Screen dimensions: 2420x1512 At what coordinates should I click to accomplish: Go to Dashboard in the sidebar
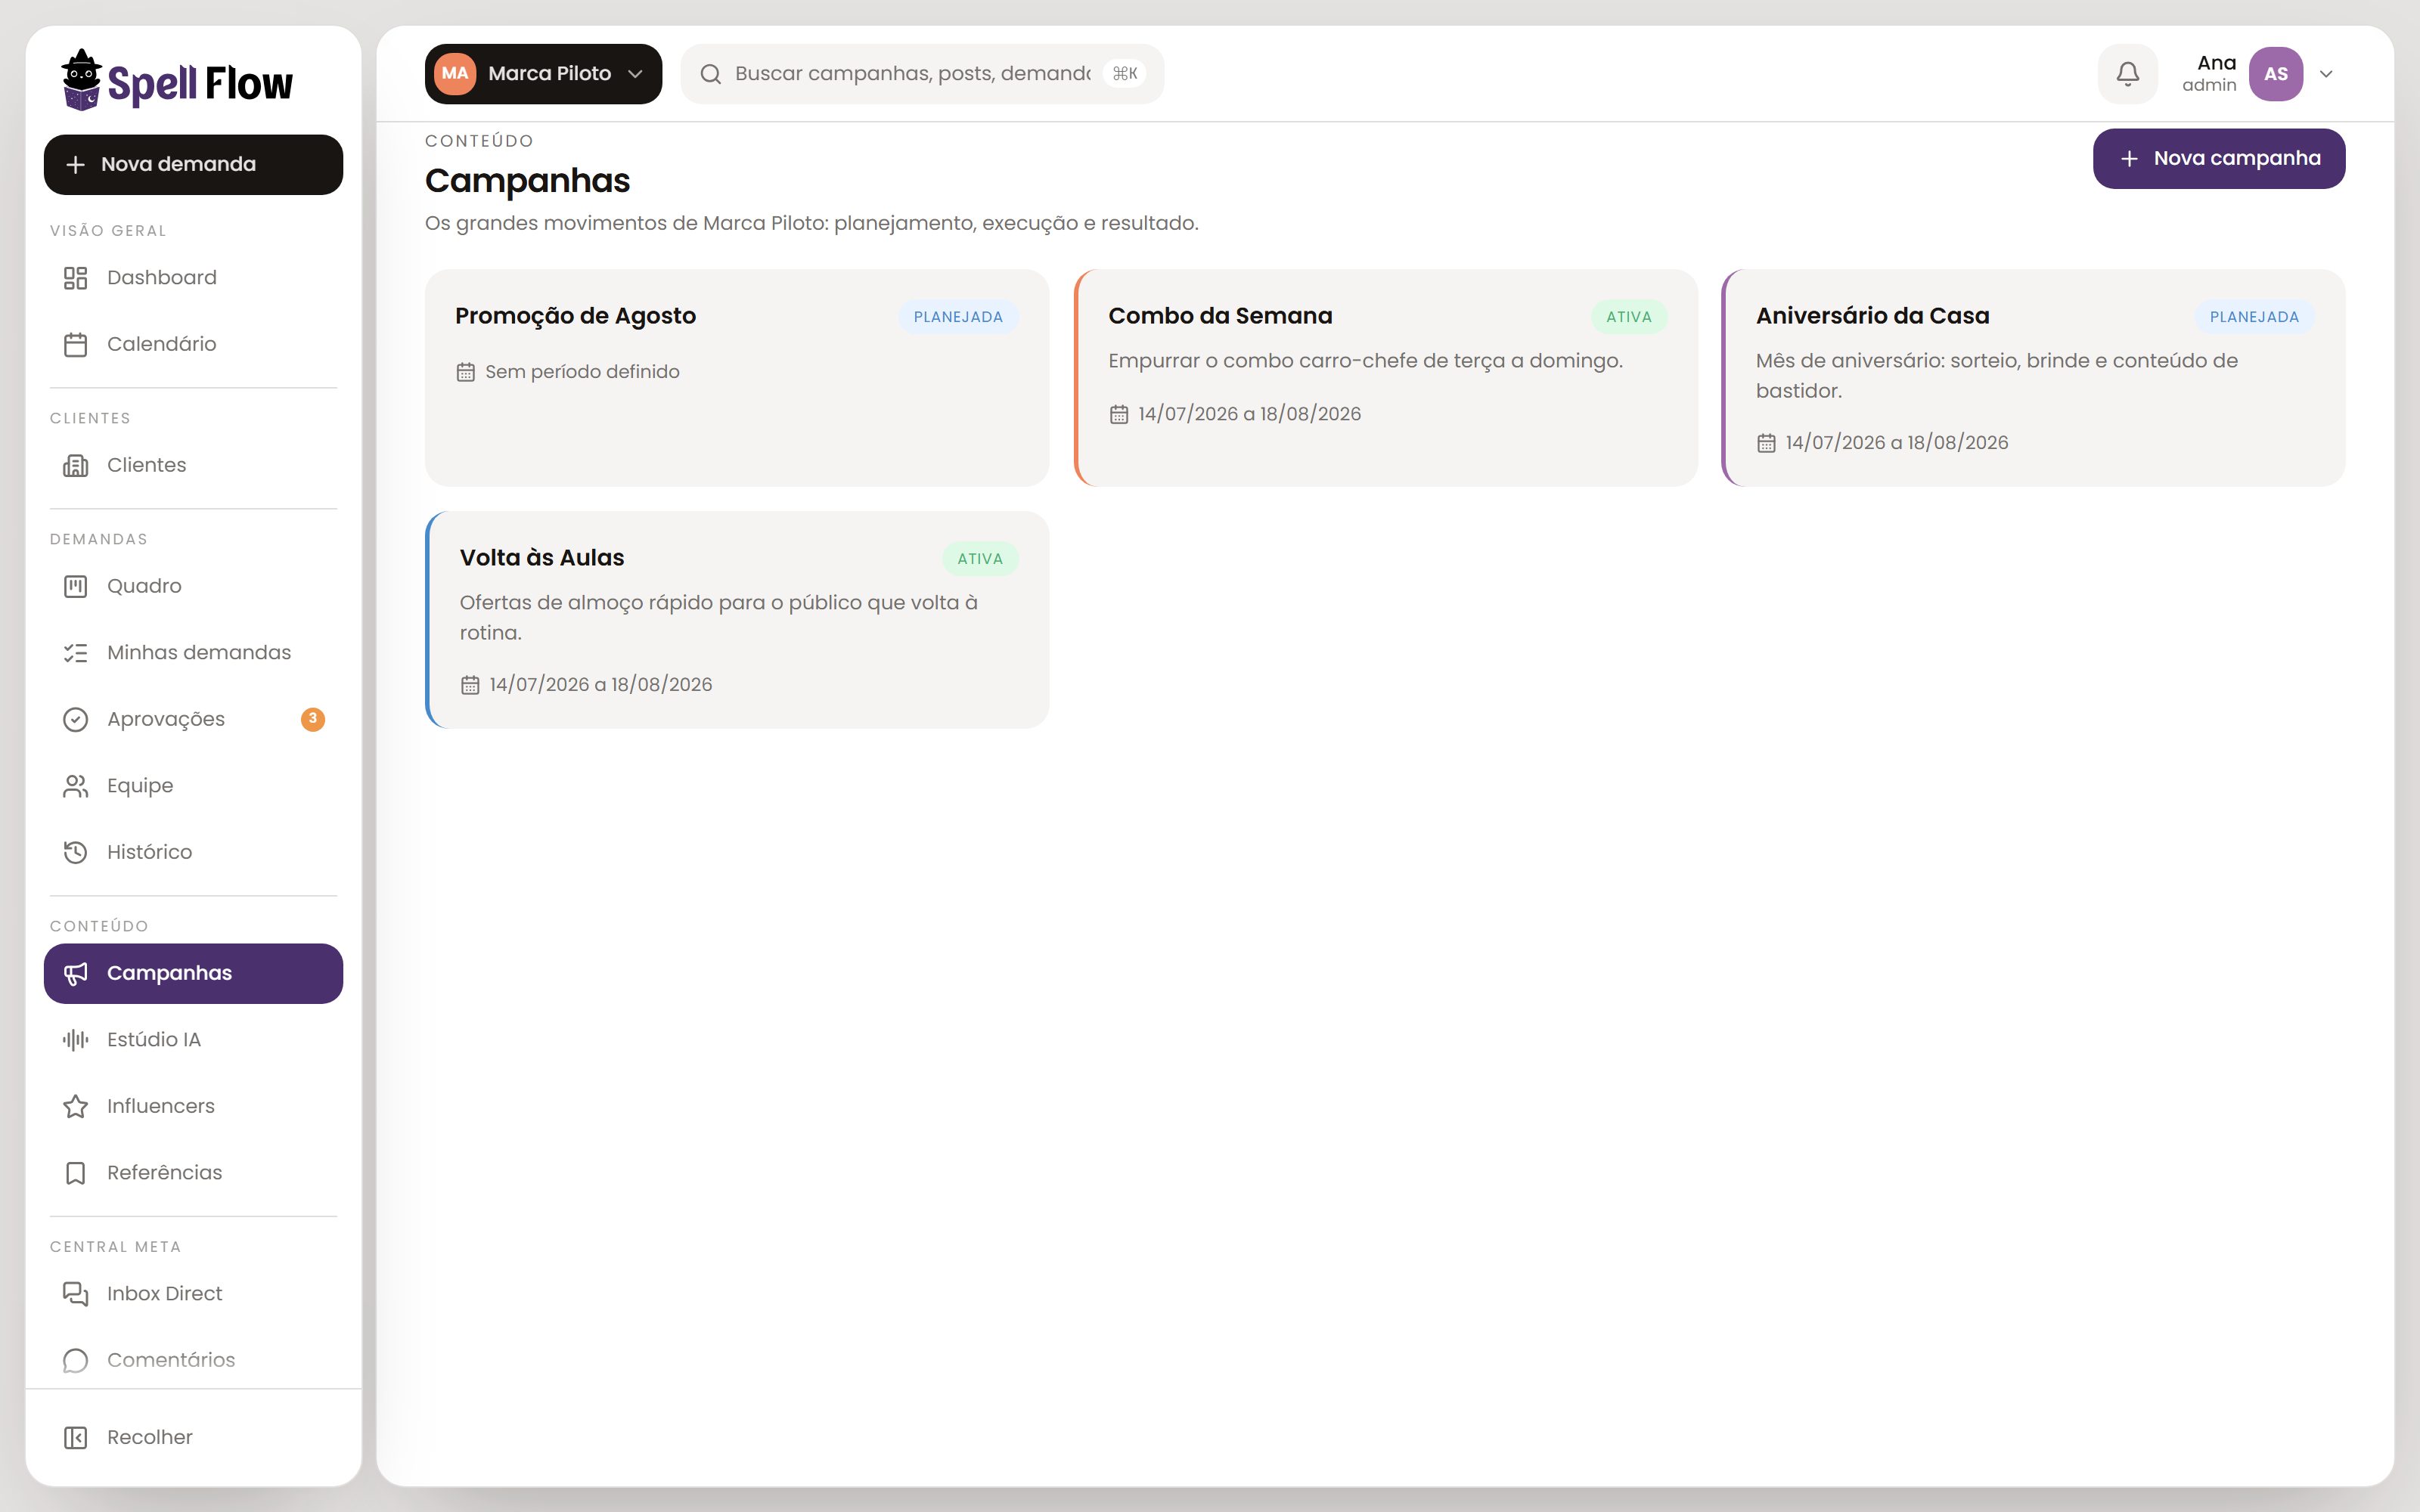tap(193, 278)
